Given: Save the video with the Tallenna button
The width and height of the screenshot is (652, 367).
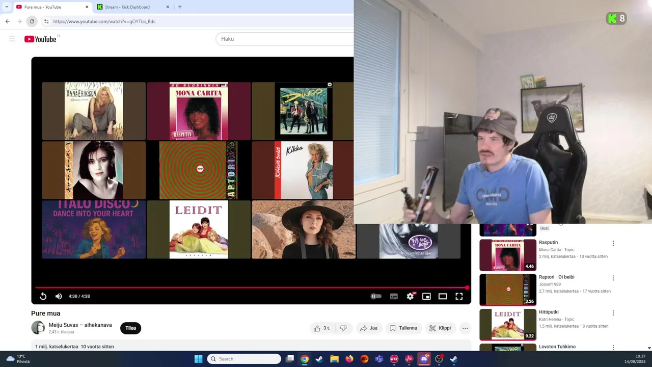Looking at the screenshot, I should (403, 328).
